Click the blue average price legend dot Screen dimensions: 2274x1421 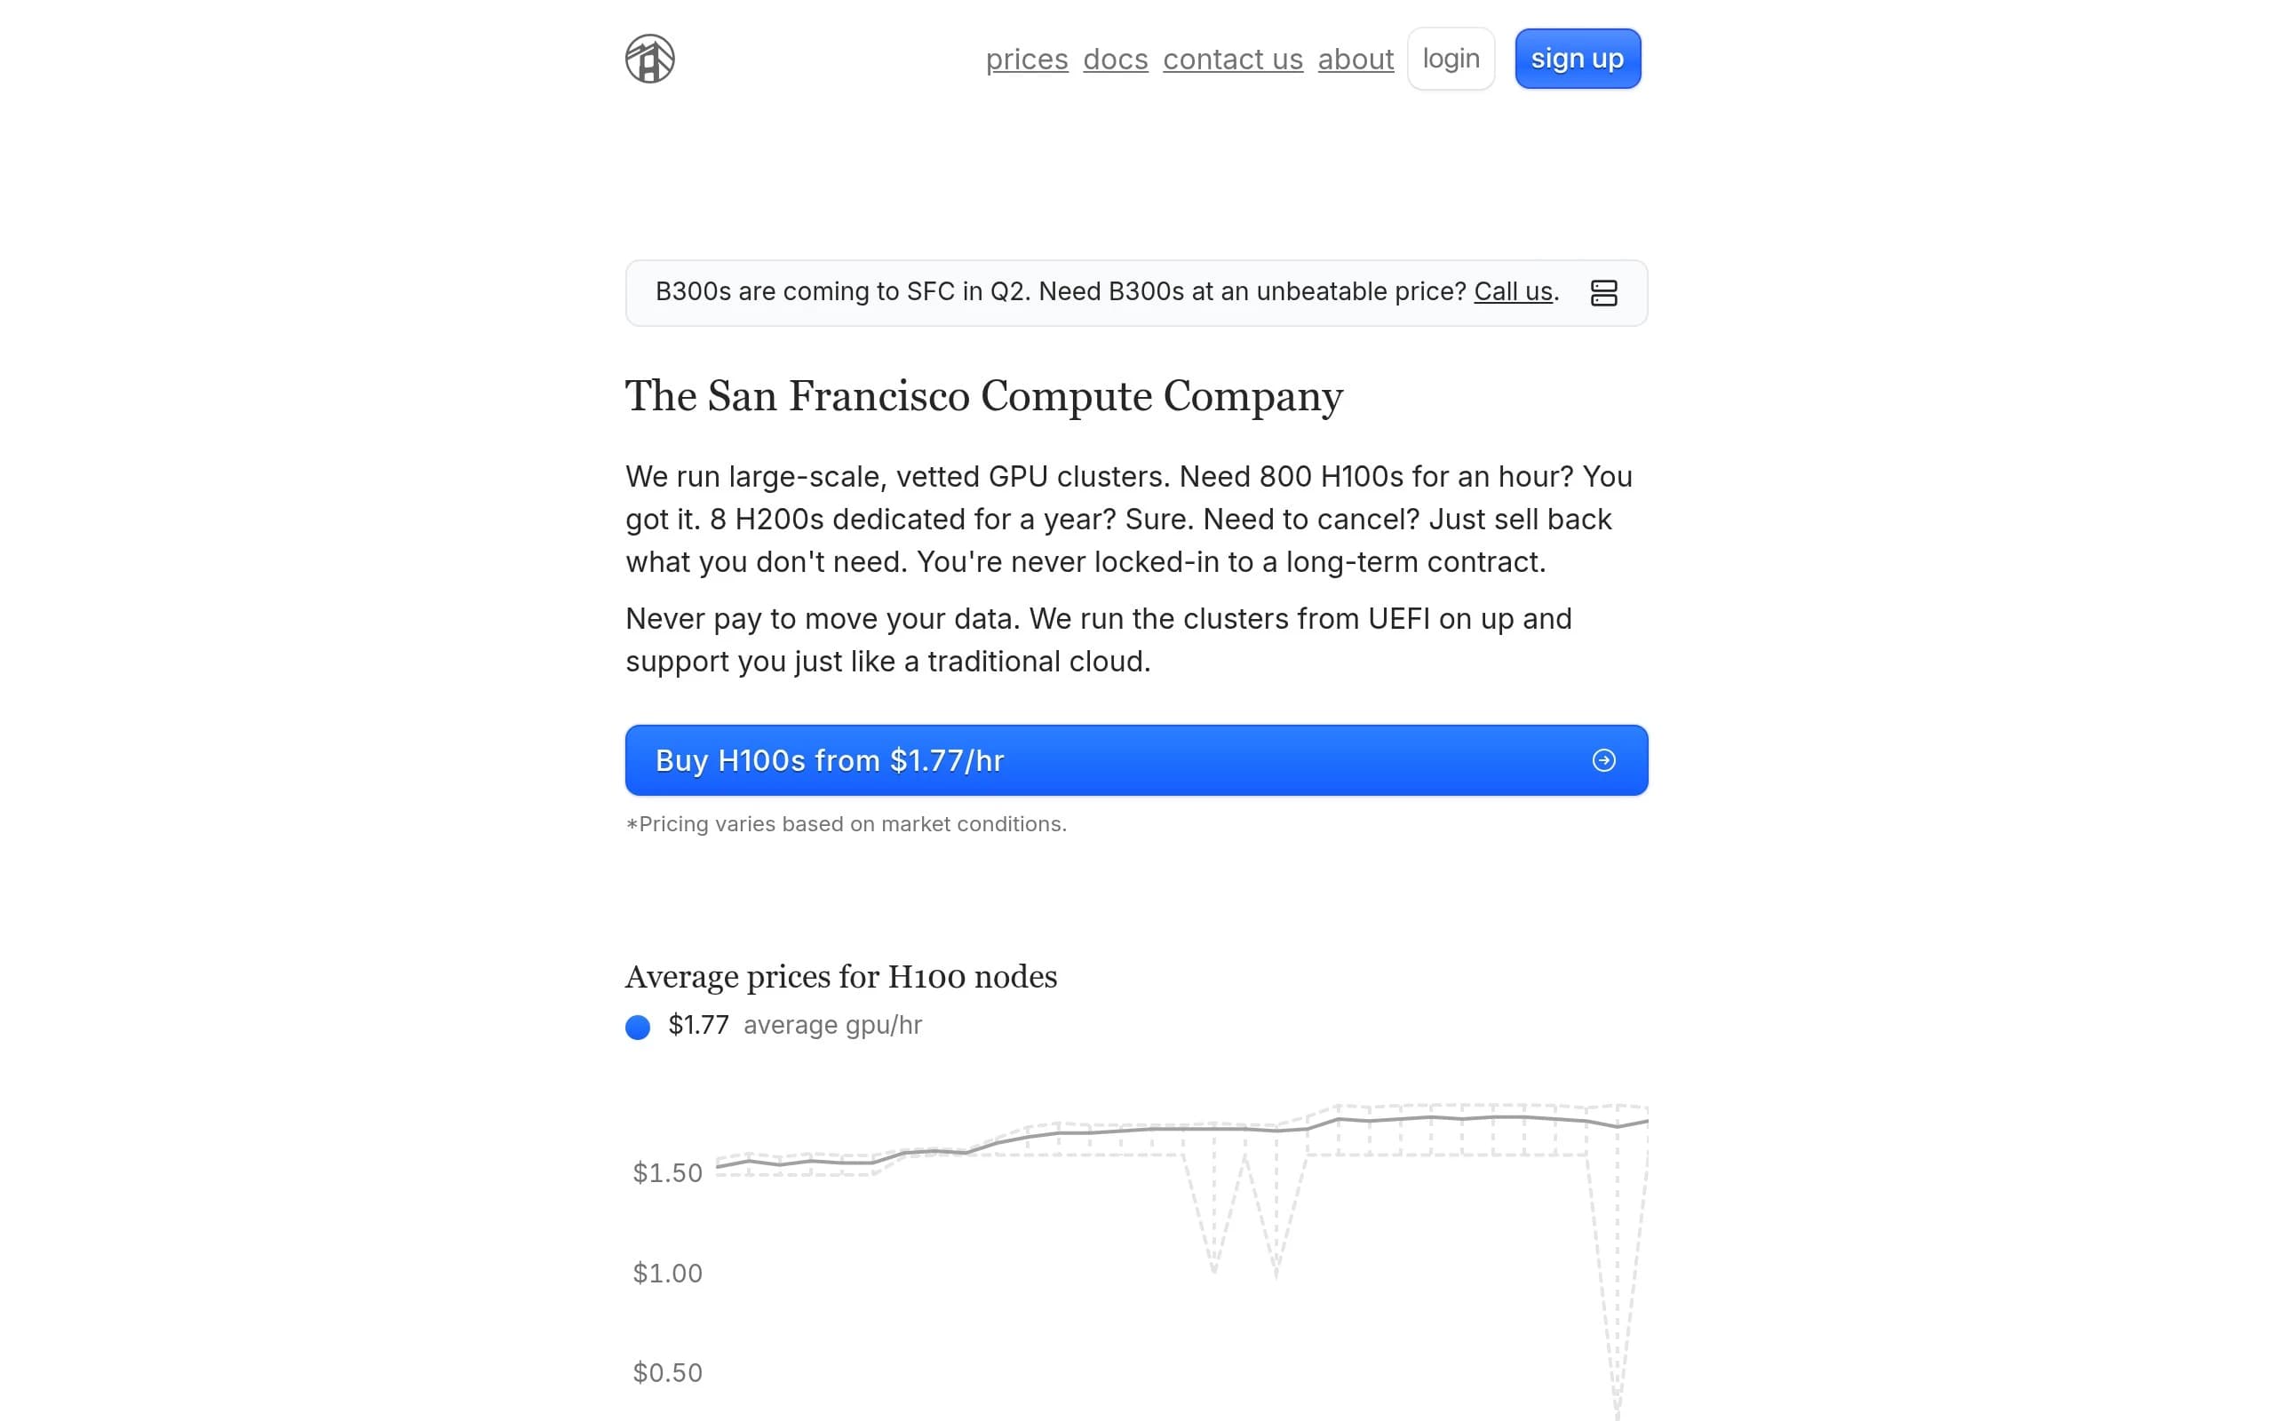click(x=638, y=1028)
